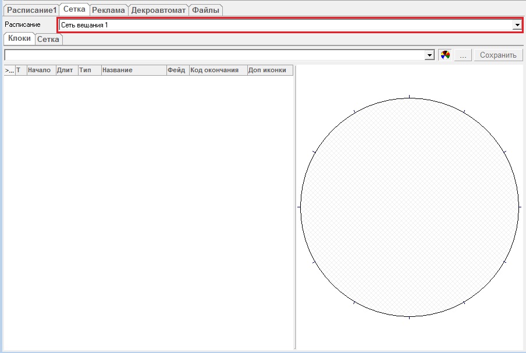The width and height of the screenshot is (526, 353).
Task: Click the ellipsis (...) button
Action: click(463, 55)
